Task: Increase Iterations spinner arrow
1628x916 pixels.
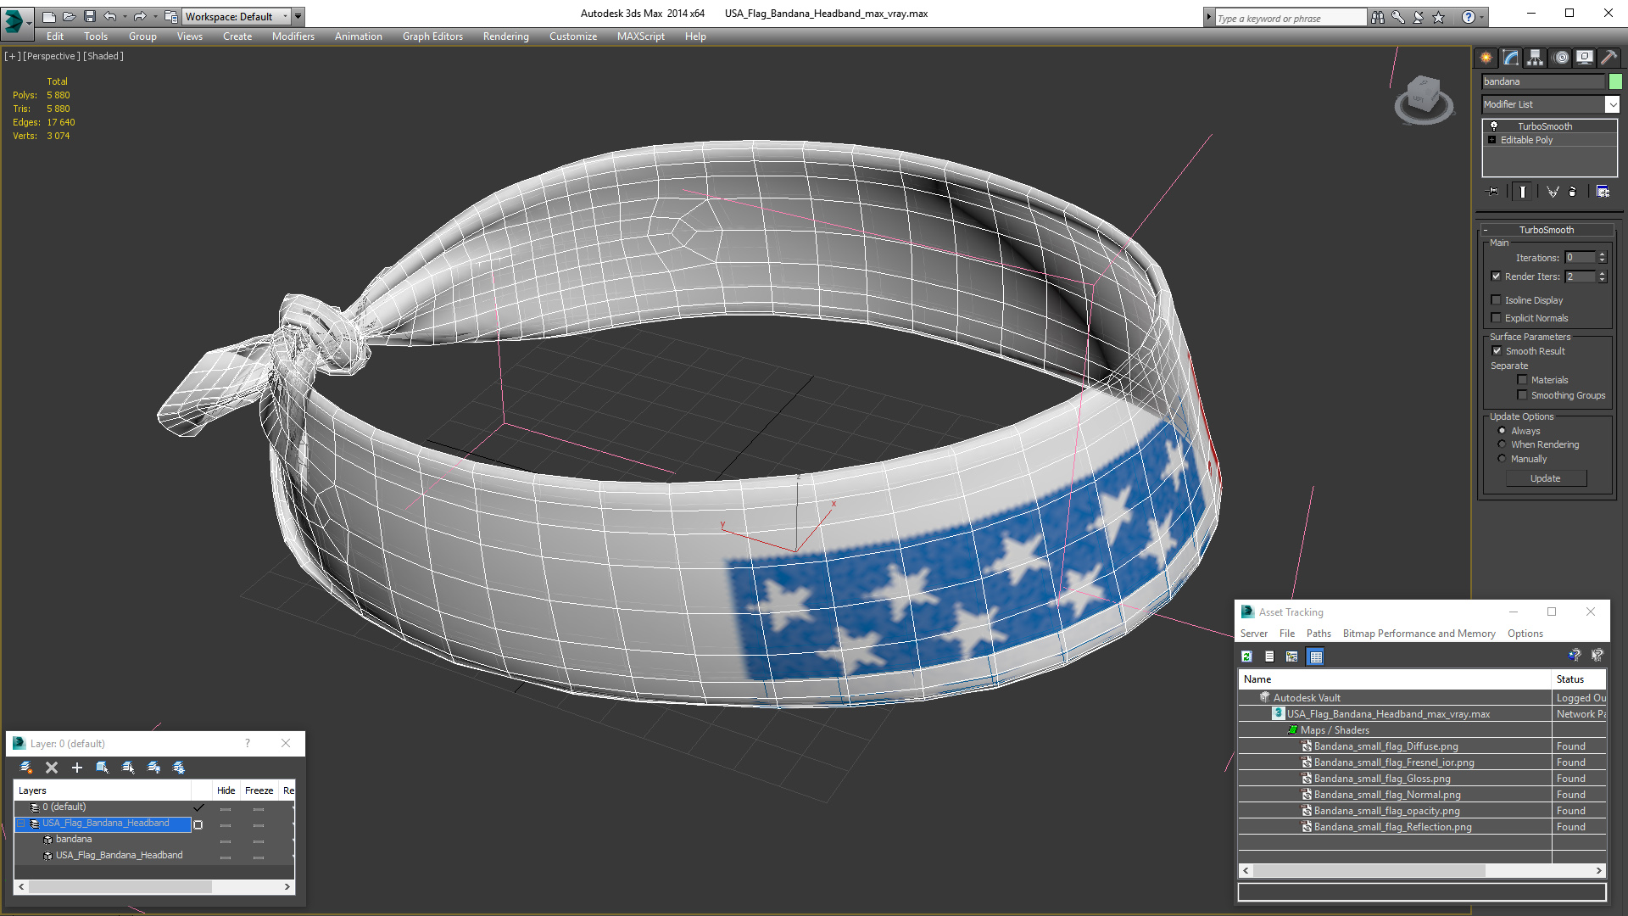Action: [x=1602, y=254]
